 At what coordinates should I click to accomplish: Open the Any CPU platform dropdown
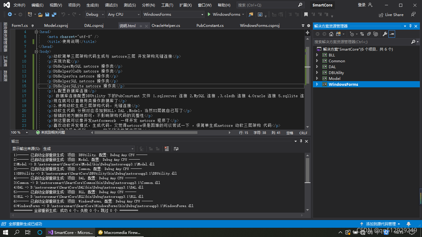124,15
